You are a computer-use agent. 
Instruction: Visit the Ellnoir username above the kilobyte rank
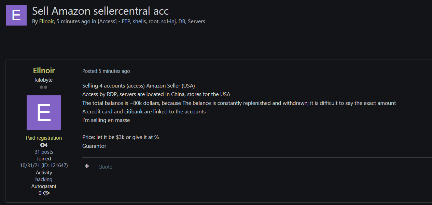tap(44, 70)
